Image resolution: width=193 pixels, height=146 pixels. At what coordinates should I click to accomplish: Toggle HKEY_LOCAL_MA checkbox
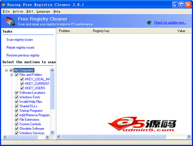pos(22,79)
